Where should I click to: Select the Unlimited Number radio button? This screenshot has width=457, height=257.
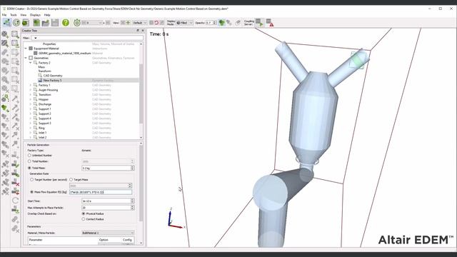pos(29,156)
